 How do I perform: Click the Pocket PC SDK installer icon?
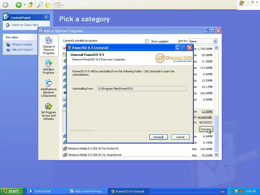coord(65,149)
